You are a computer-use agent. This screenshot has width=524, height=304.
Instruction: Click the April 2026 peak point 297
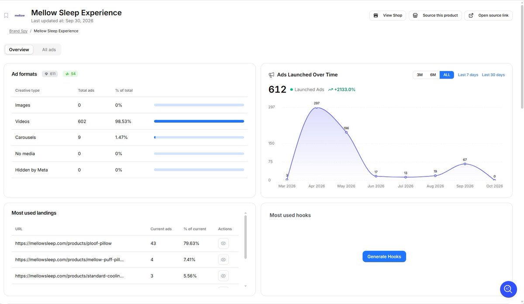(317, 107)
